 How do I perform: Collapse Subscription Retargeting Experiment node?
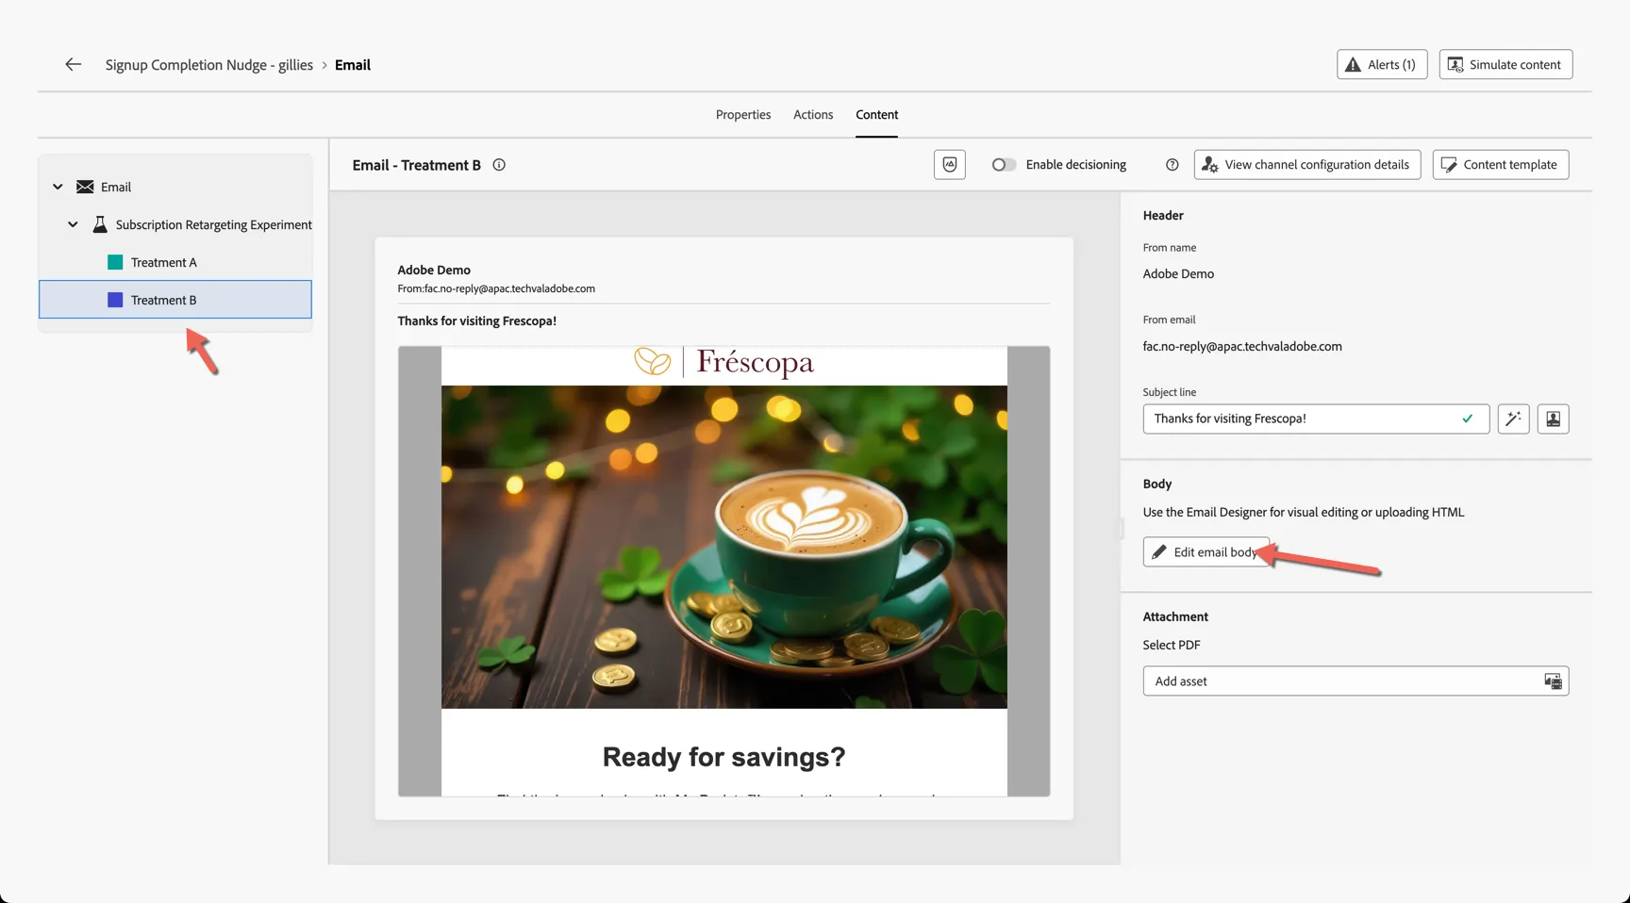point(73,224)
